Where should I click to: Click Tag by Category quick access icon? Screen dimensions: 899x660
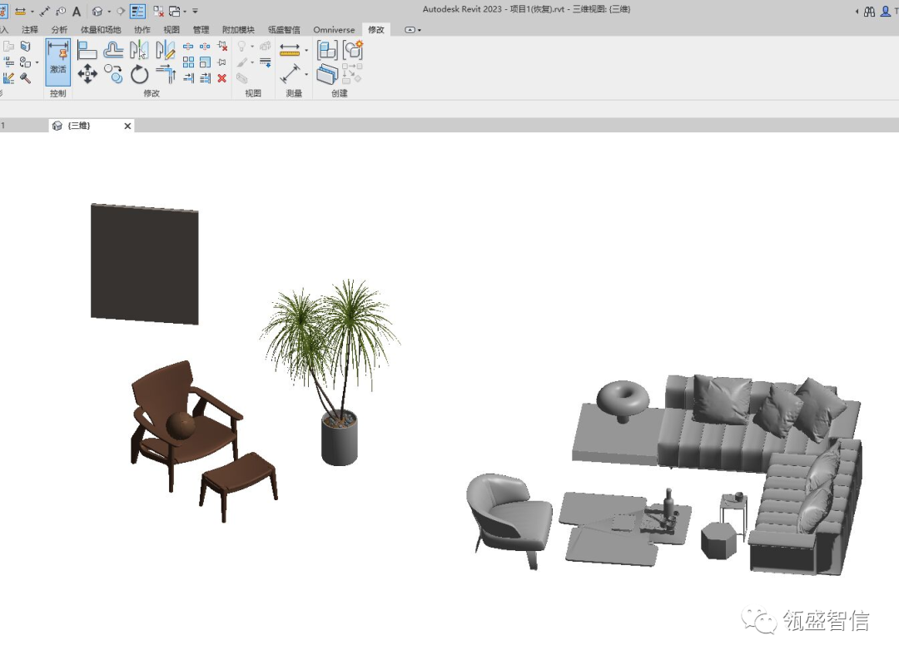click(x=60, y=11)
